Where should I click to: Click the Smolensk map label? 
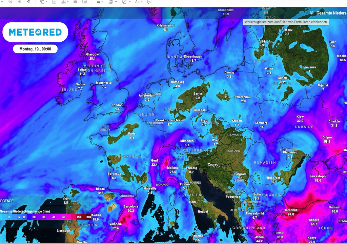309,69
